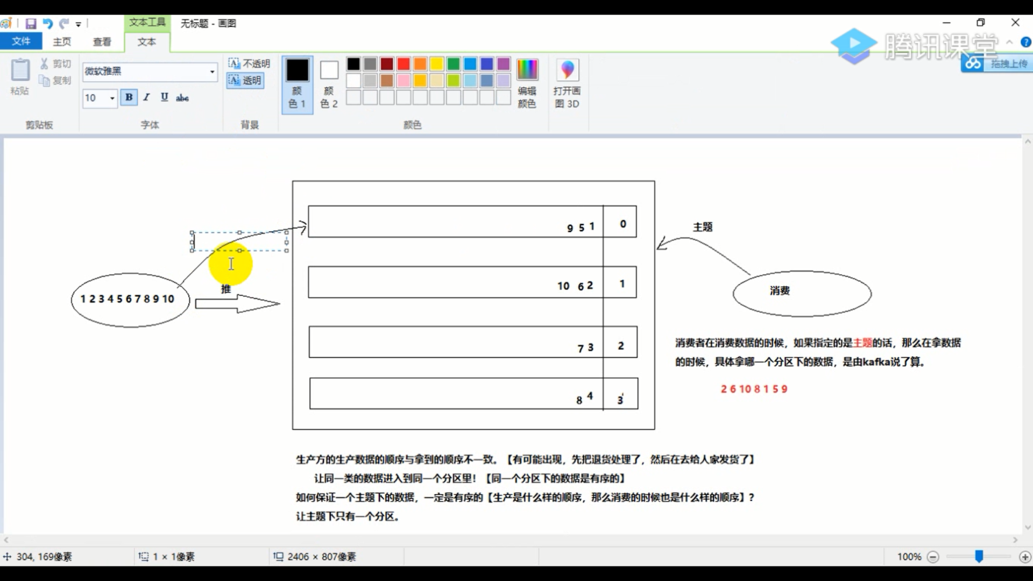
Task: Expand the quick access toolbar customize arrow
Action: (79, 24)
